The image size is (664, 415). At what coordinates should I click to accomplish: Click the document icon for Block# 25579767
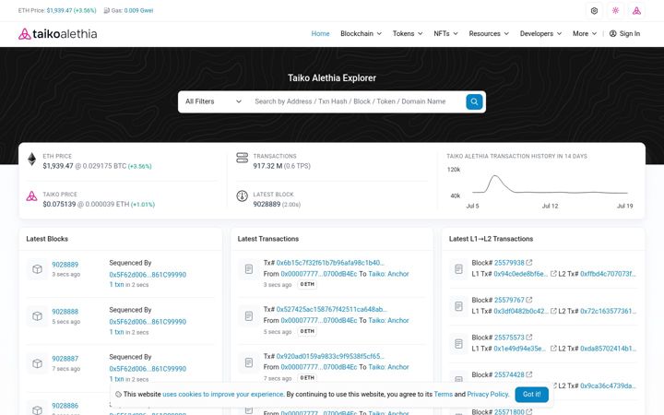coord(458,306)
